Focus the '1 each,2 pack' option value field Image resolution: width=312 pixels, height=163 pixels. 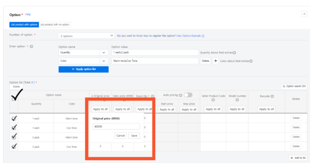pyautogui.click(x=155, y=53)
